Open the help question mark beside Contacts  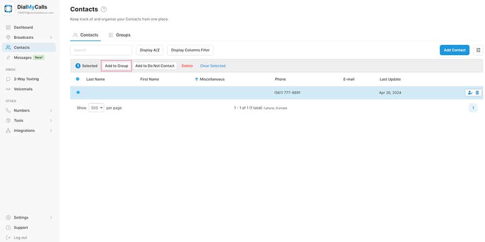click(x=104, y=10)
